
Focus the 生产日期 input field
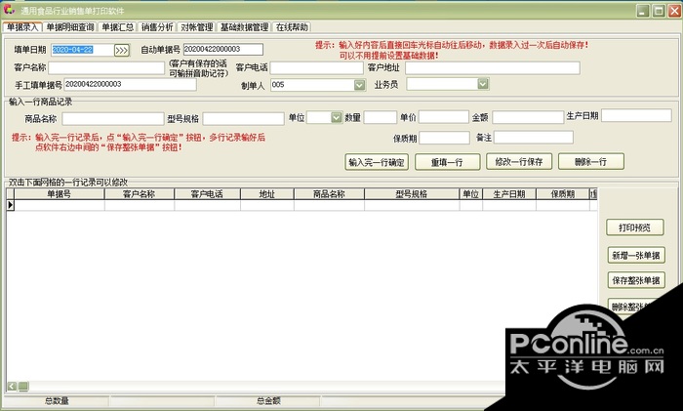coord(636,115)
